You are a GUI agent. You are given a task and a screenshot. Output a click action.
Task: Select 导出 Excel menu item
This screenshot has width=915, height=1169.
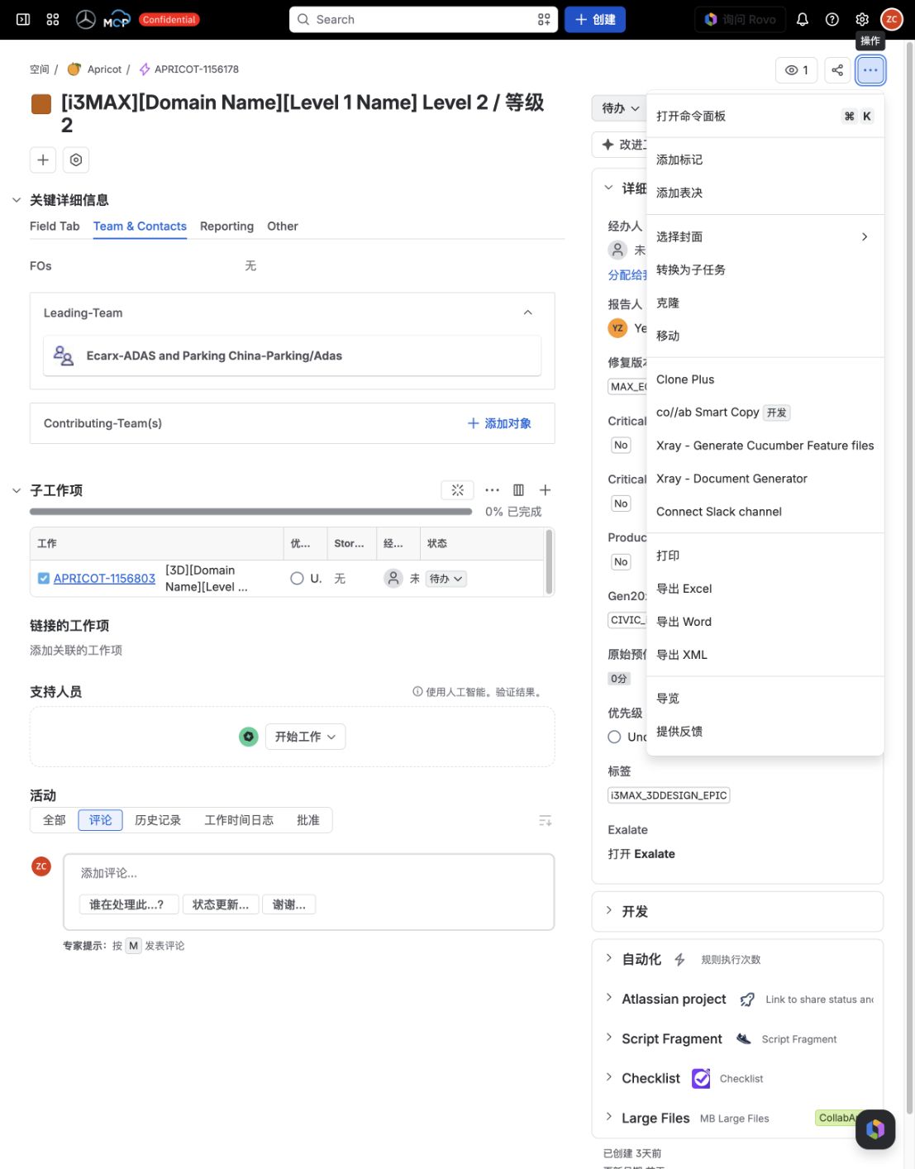tap(765, 589)
